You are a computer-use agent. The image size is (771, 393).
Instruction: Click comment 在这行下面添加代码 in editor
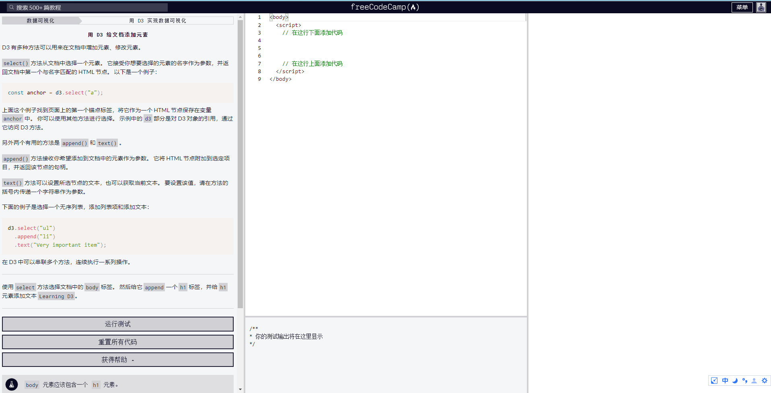click(312, 33)
